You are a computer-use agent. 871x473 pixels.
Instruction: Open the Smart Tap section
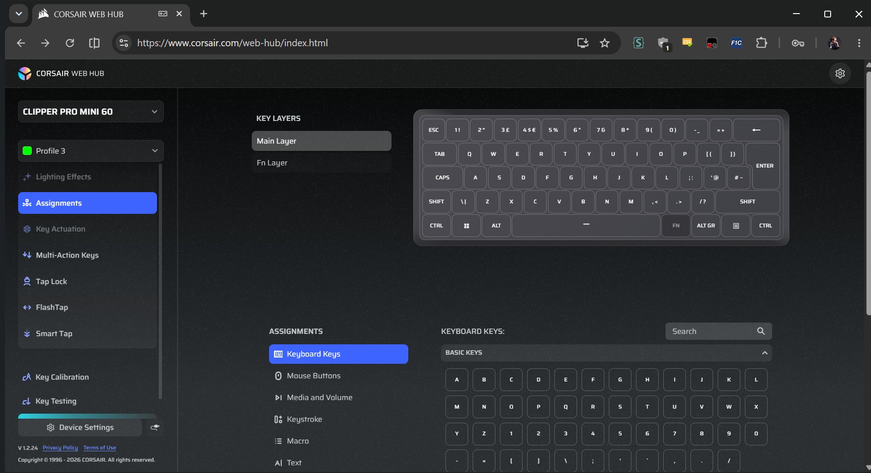[x=88, y=333]
